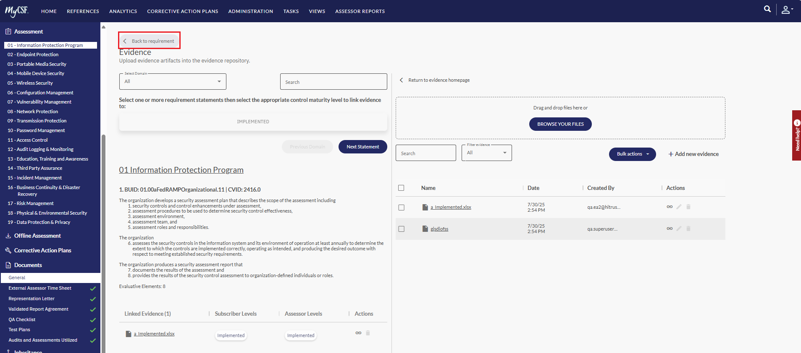
Task: Open the Assessor Reports menu
Action: 360,11
